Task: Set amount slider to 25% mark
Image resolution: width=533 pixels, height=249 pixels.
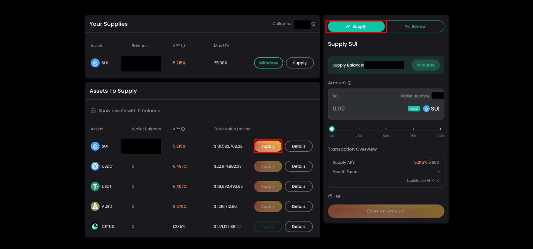Action: 359,129
